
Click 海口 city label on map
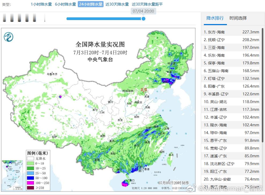(x=132, y=180)
